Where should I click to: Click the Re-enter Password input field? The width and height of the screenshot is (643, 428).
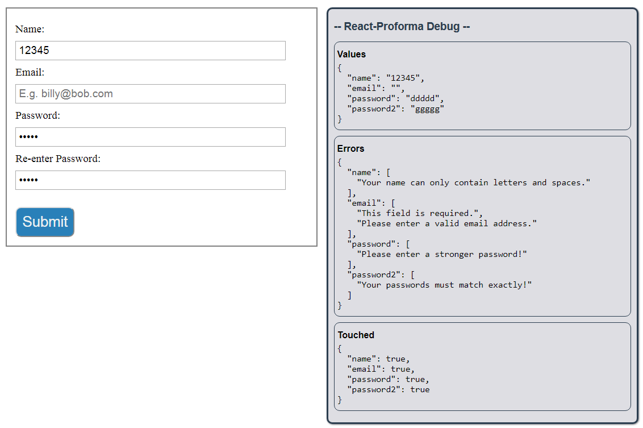(151, 180)
